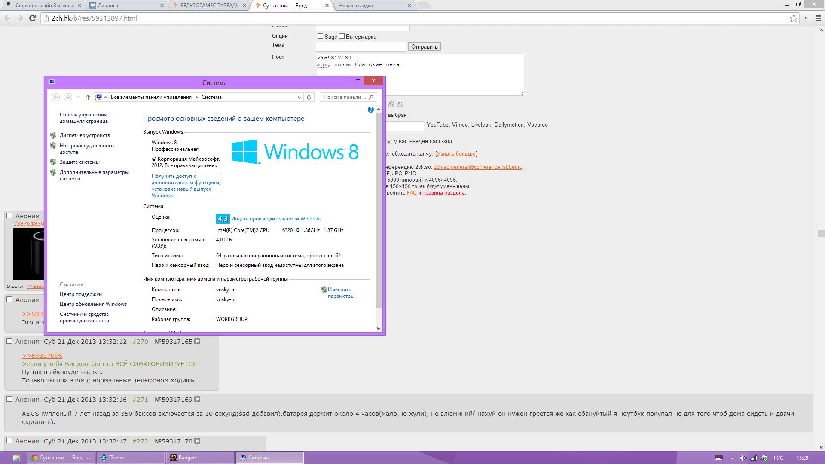This screenshot has height=464, width=825.
Task: Open the recent locations dropdown arrow
Action: click(x=78, y=97)
